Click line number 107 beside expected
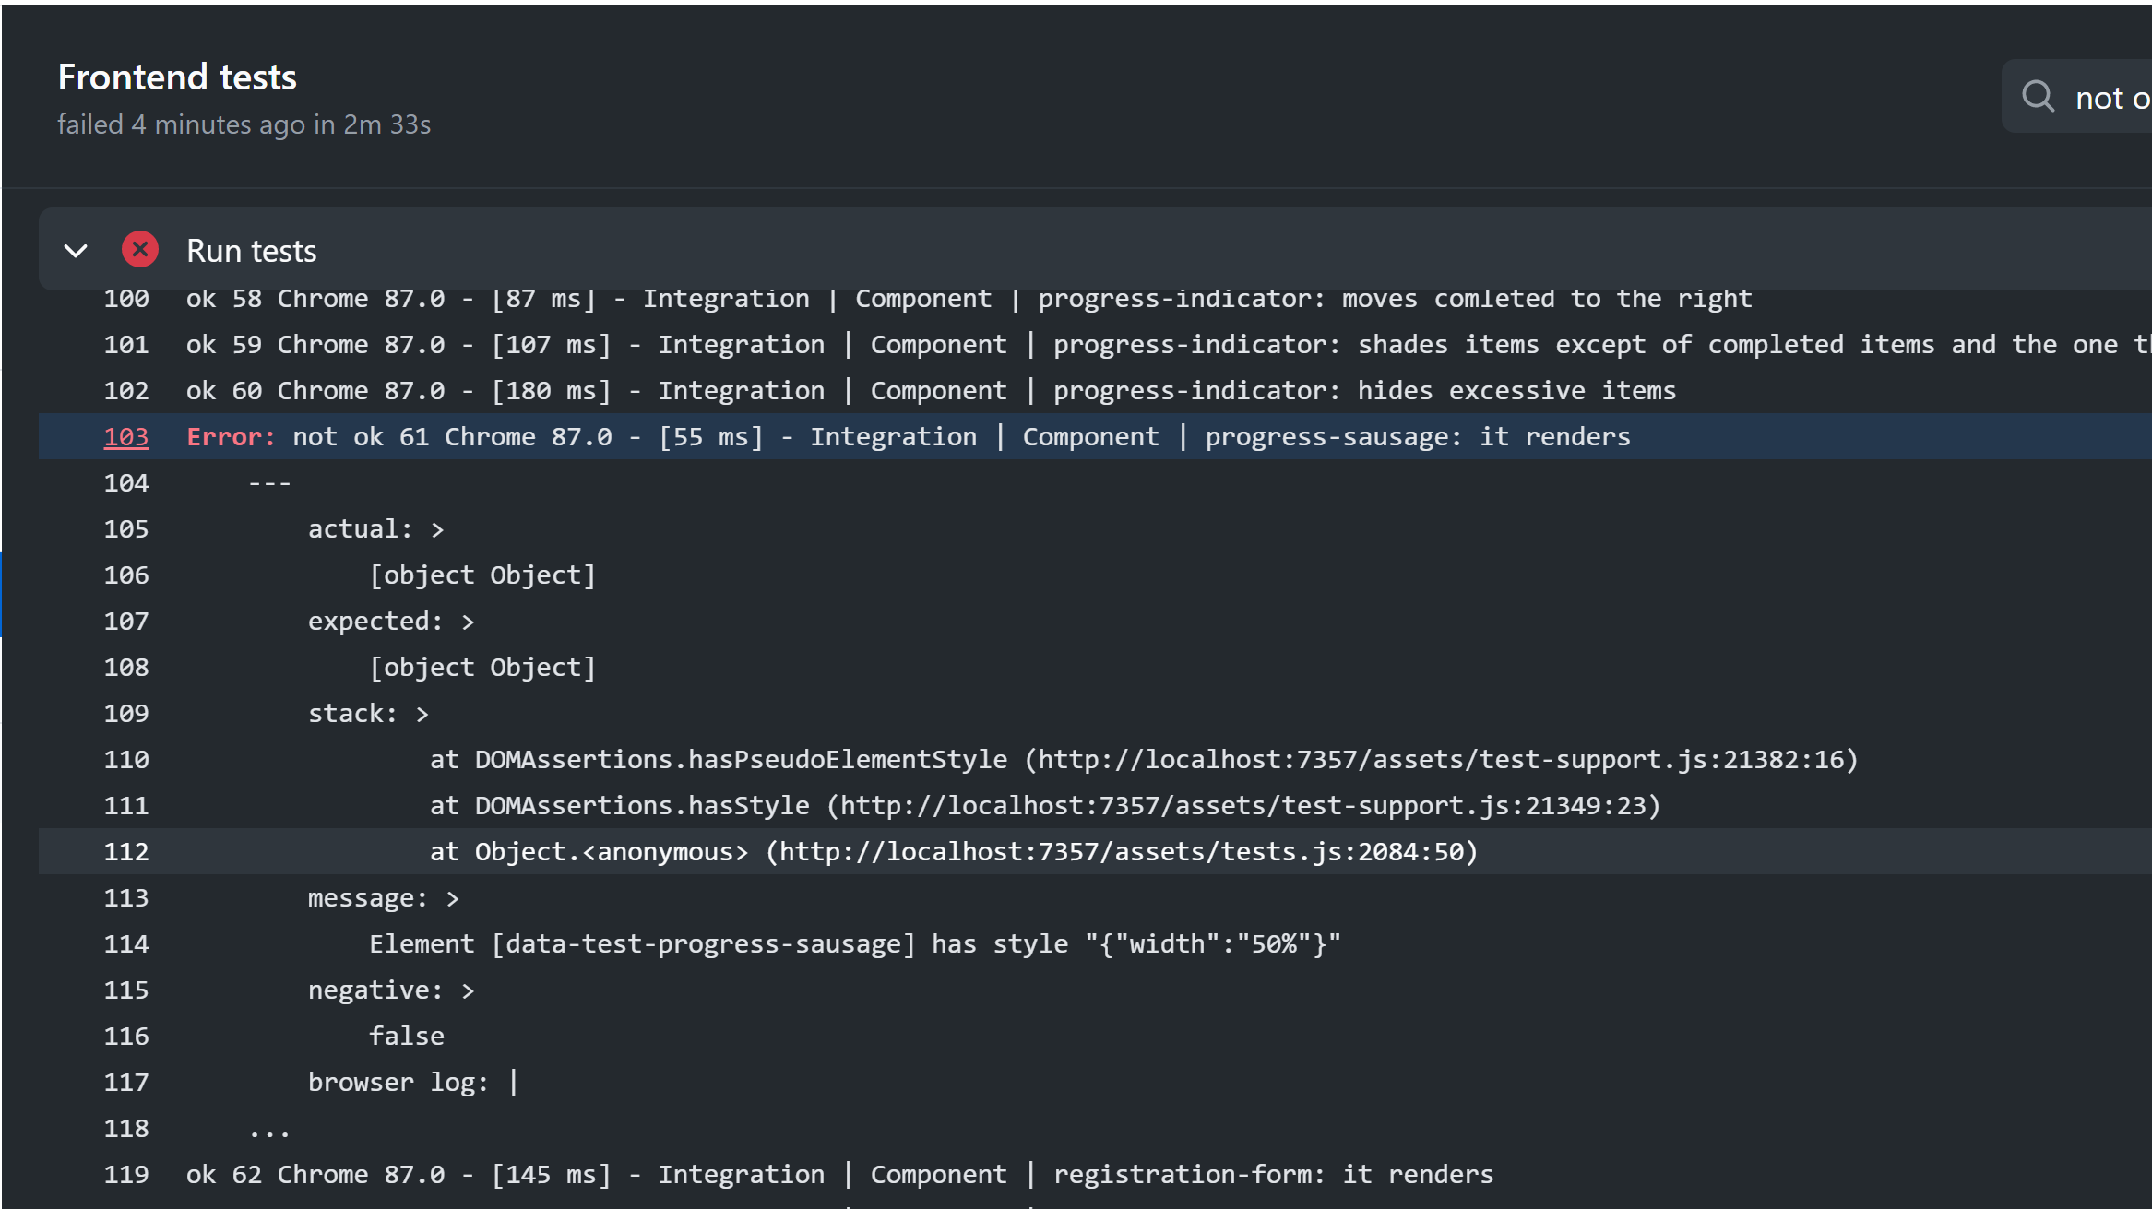The height and width of the screenshot is (1209, 2152). coord(126,622)
